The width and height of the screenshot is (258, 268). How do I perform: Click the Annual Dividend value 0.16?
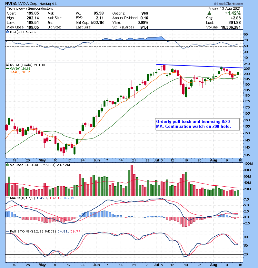pyautogui.click(x=144, y=18)
